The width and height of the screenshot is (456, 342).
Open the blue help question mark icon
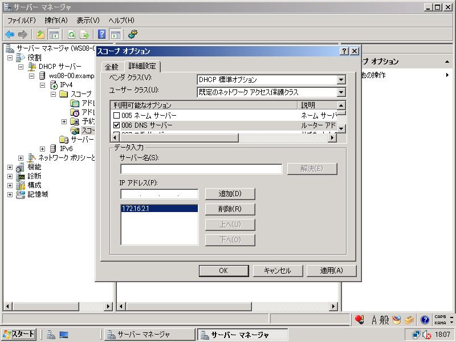tap(101, 34)
